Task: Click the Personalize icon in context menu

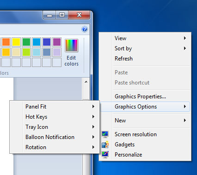Action: tap(105, 155)
